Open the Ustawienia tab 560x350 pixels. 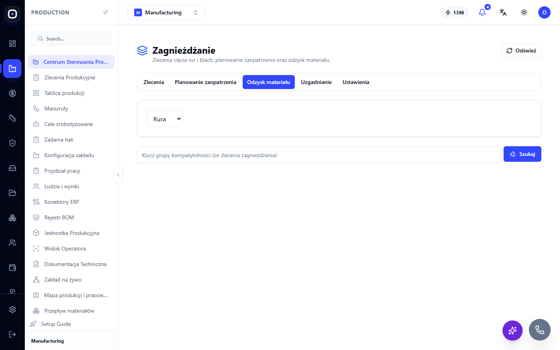(x=356, y=82)
